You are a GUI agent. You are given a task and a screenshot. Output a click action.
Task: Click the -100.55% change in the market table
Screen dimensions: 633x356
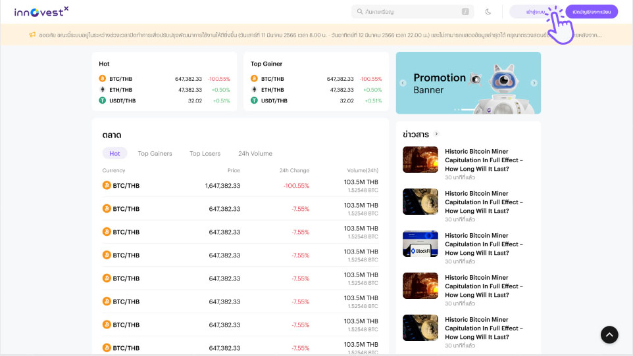(296, 185)
